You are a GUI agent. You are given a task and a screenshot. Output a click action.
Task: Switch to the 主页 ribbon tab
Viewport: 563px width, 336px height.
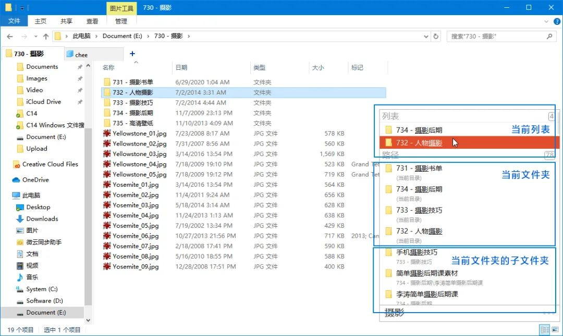coord(40,21)
